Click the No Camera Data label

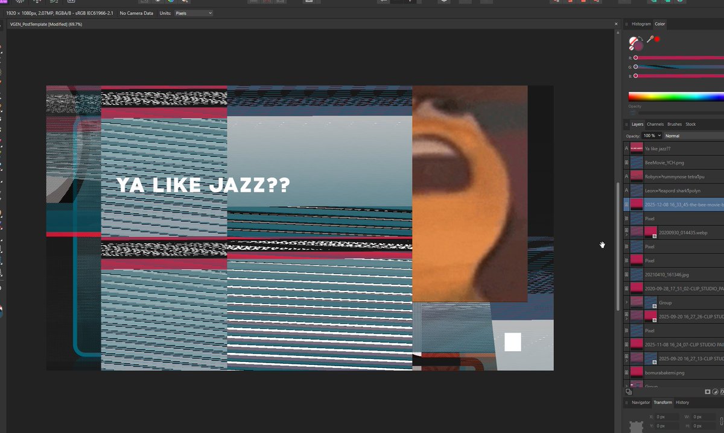pos(136,13)
